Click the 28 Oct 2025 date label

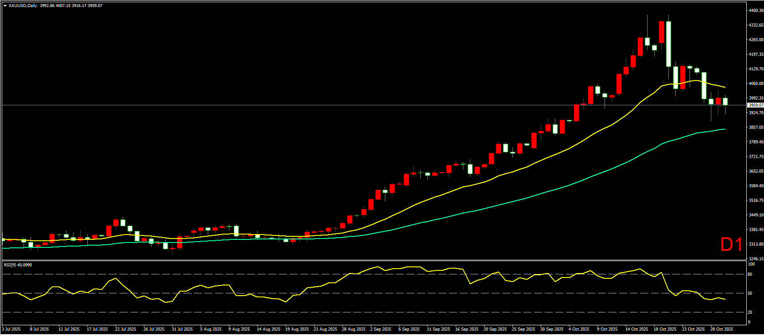(x=721, y=329)
